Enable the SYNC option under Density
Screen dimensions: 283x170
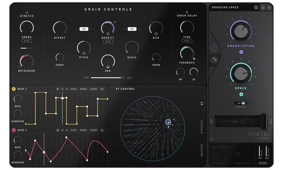pyautogui.click(x=108, y=42)
